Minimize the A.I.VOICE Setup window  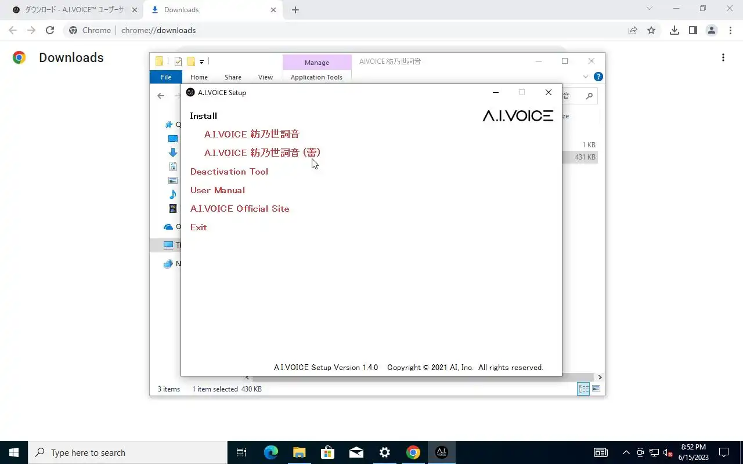pyautogui.click(x=496, y=92)
